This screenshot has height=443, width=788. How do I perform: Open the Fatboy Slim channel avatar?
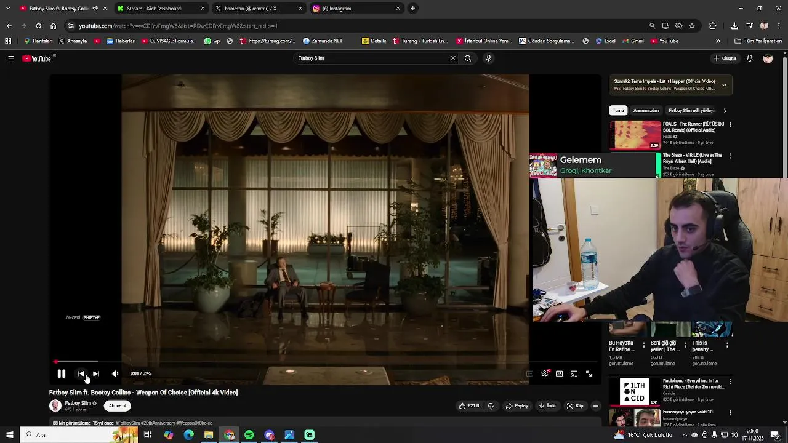55,405
